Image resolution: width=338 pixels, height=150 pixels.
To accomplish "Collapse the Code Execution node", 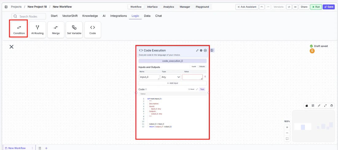I will coord(197,51).
